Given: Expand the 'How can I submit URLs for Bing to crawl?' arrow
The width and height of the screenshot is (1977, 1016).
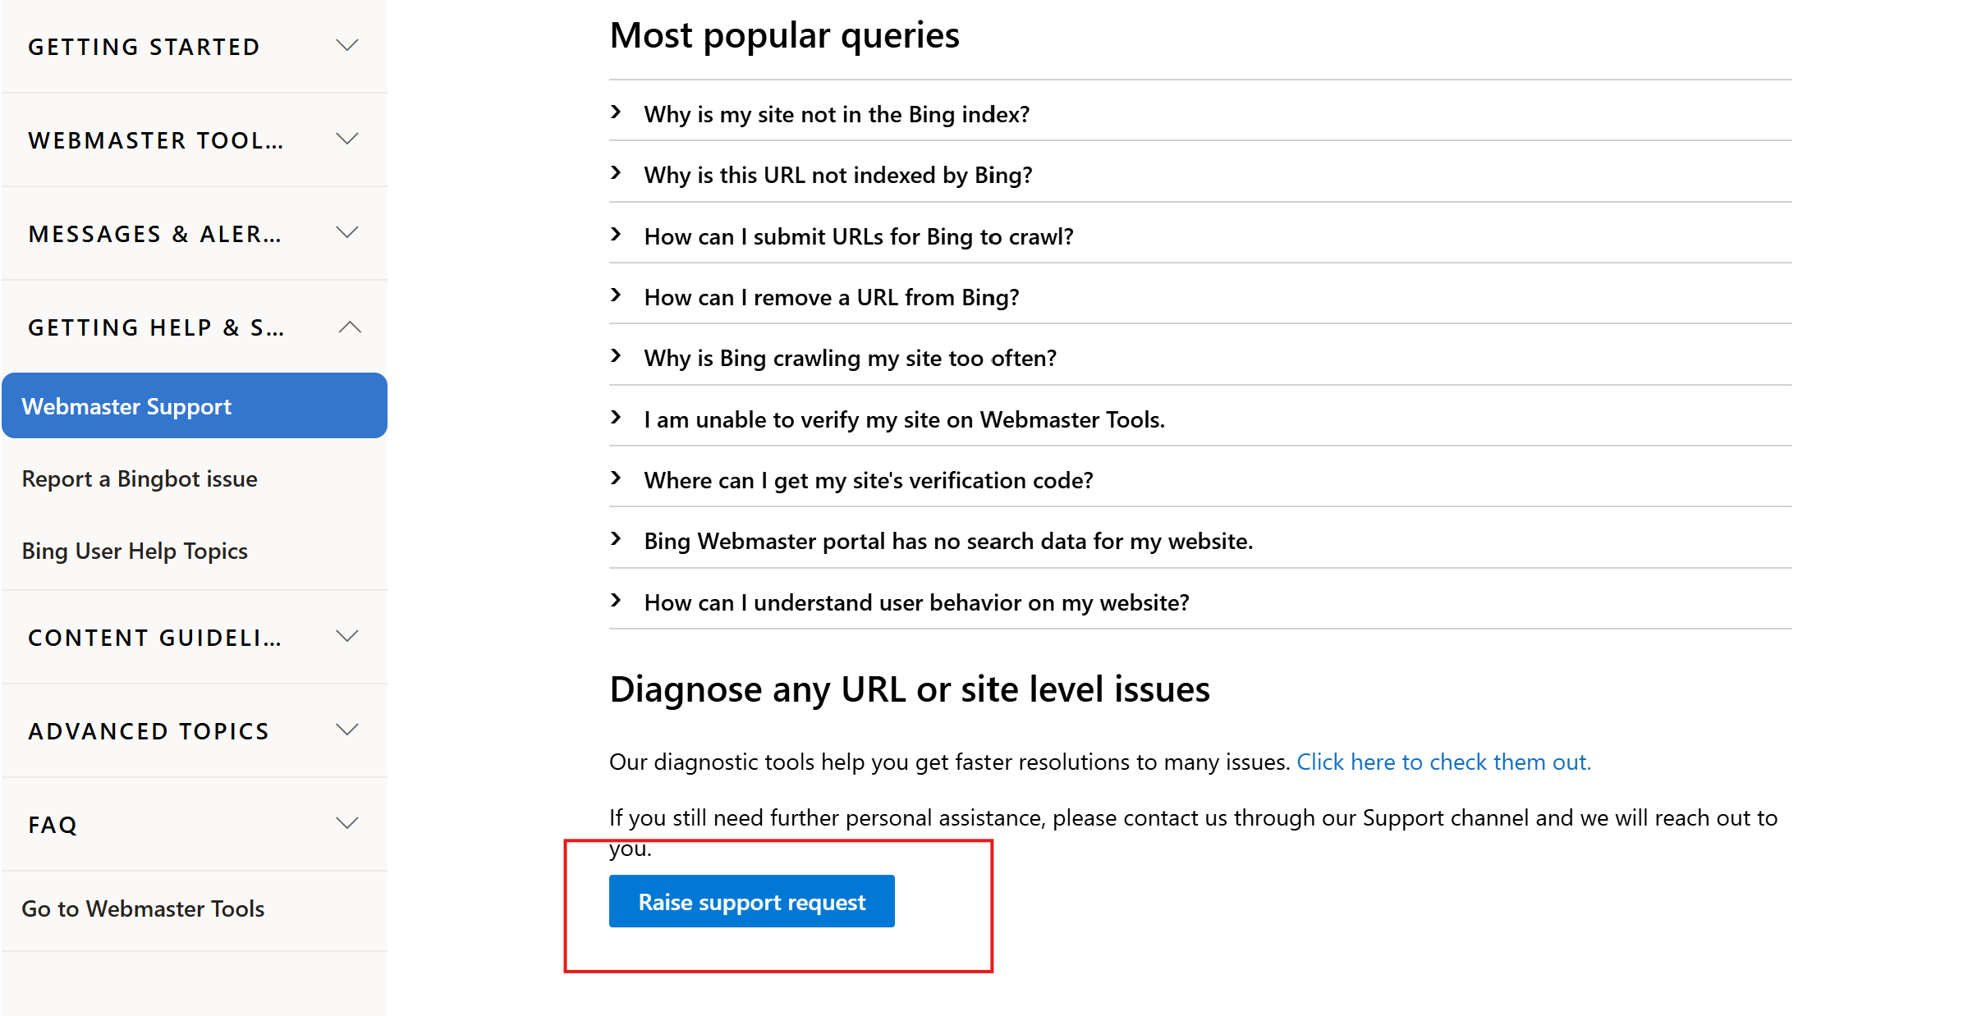Looking at the screenshot, I should [x=617, y=236].
